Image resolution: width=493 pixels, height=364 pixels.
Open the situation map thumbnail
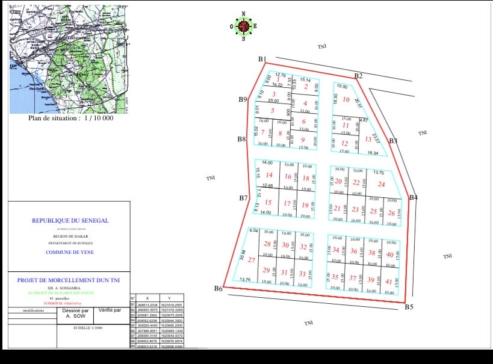point(69,59)
